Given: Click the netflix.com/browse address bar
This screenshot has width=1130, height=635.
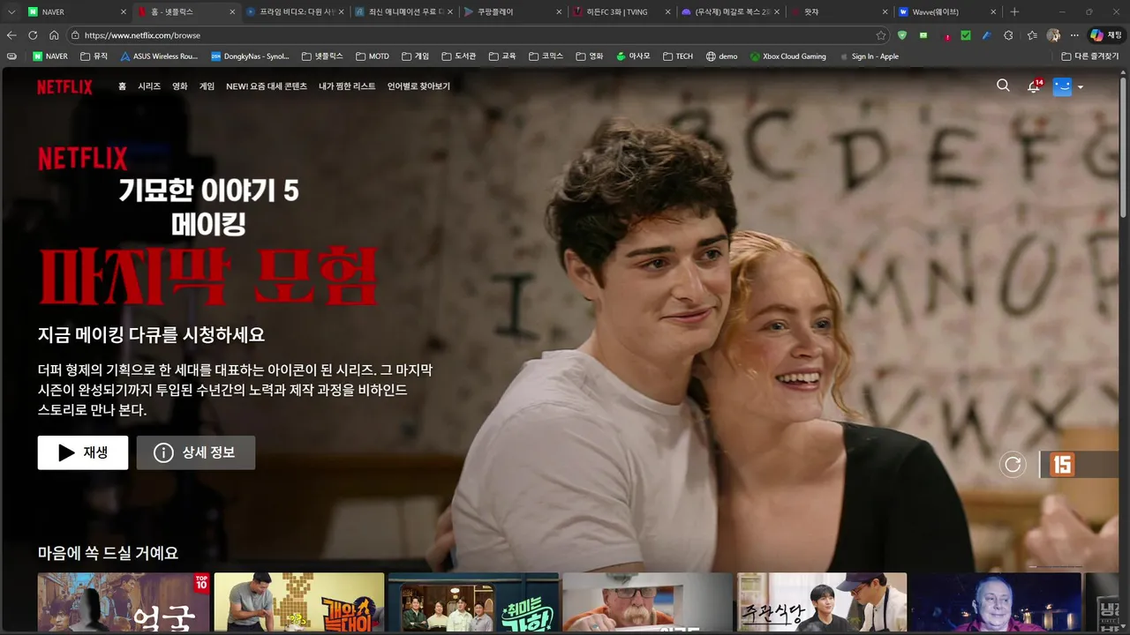Looking at the screenshot, I should point(477,35).
